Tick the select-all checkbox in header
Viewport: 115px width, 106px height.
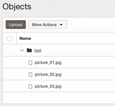[9, 39]
